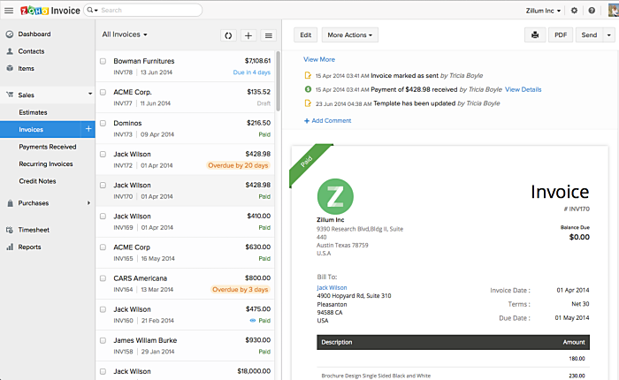619x380 pixels.
Task: Click the Dashboard icon in sidebar
Action: coord(10,34)
